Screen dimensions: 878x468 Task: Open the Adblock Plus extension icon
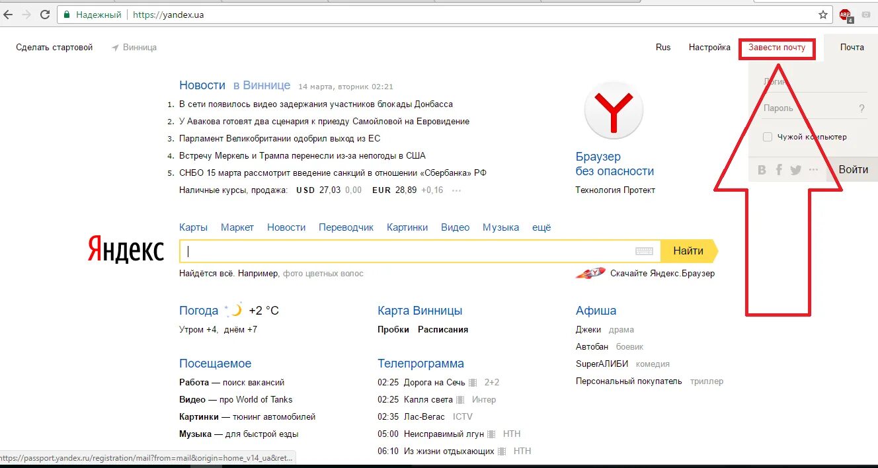846,15
